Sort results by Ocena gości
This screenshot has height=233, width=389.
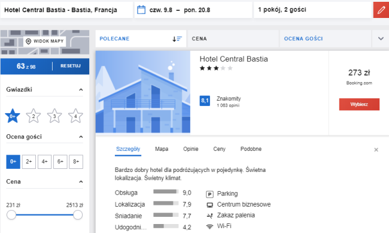pyautogui.click(x=325, y=39)
